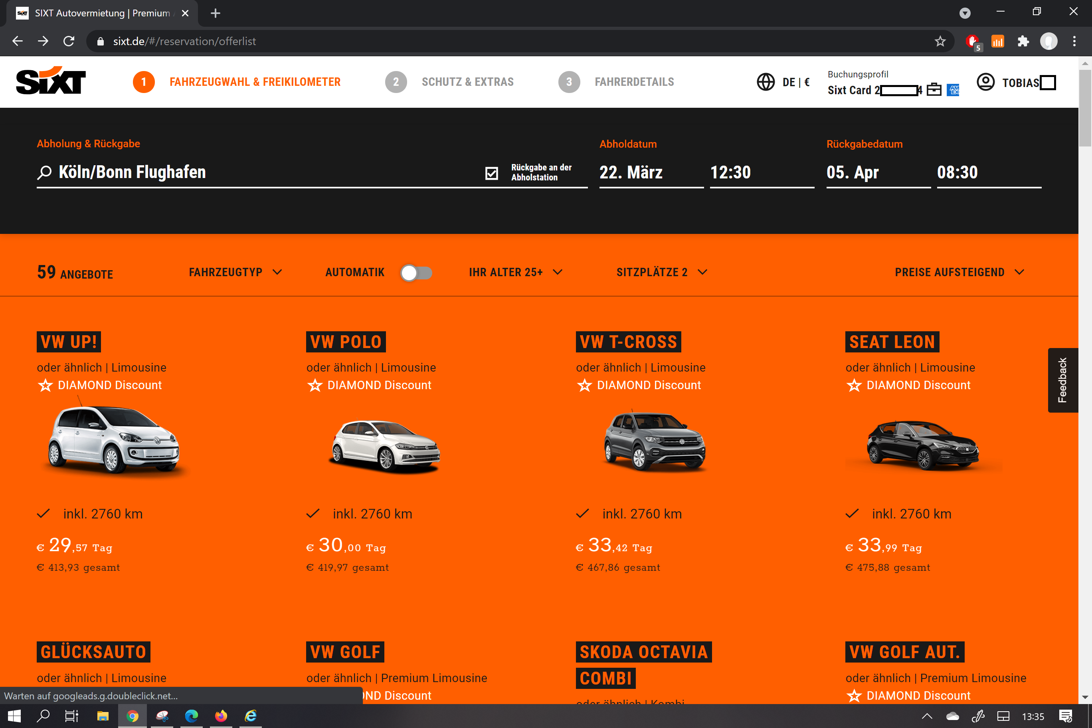Open the red ad-blocker extension icon
1092x728 pixels.
point(973,42)
